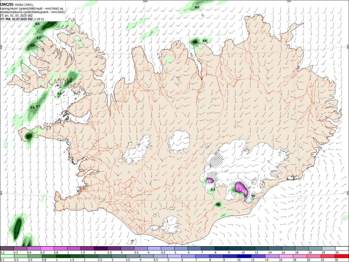Click the 15W longitude label
This screenshot has width=349, height=262.
pos(288,1)
